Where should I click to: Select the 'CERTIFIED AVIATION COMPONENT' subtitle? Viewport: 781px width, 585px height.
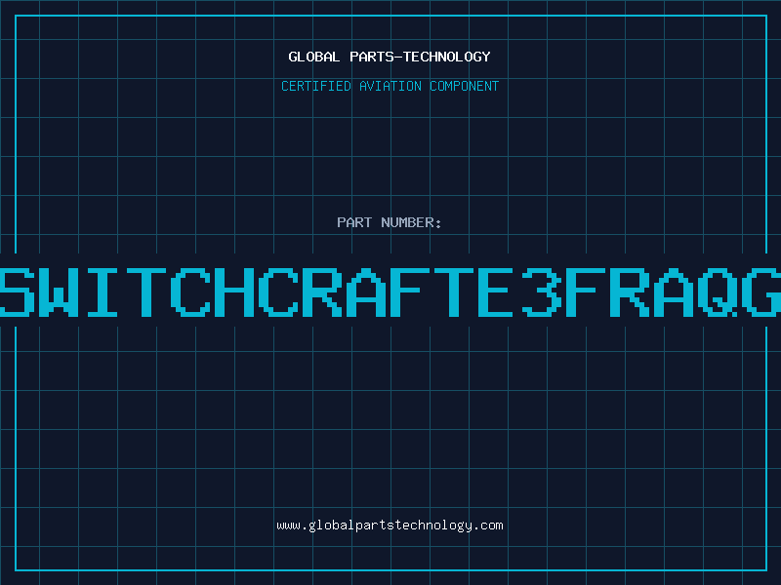[390, 86]
